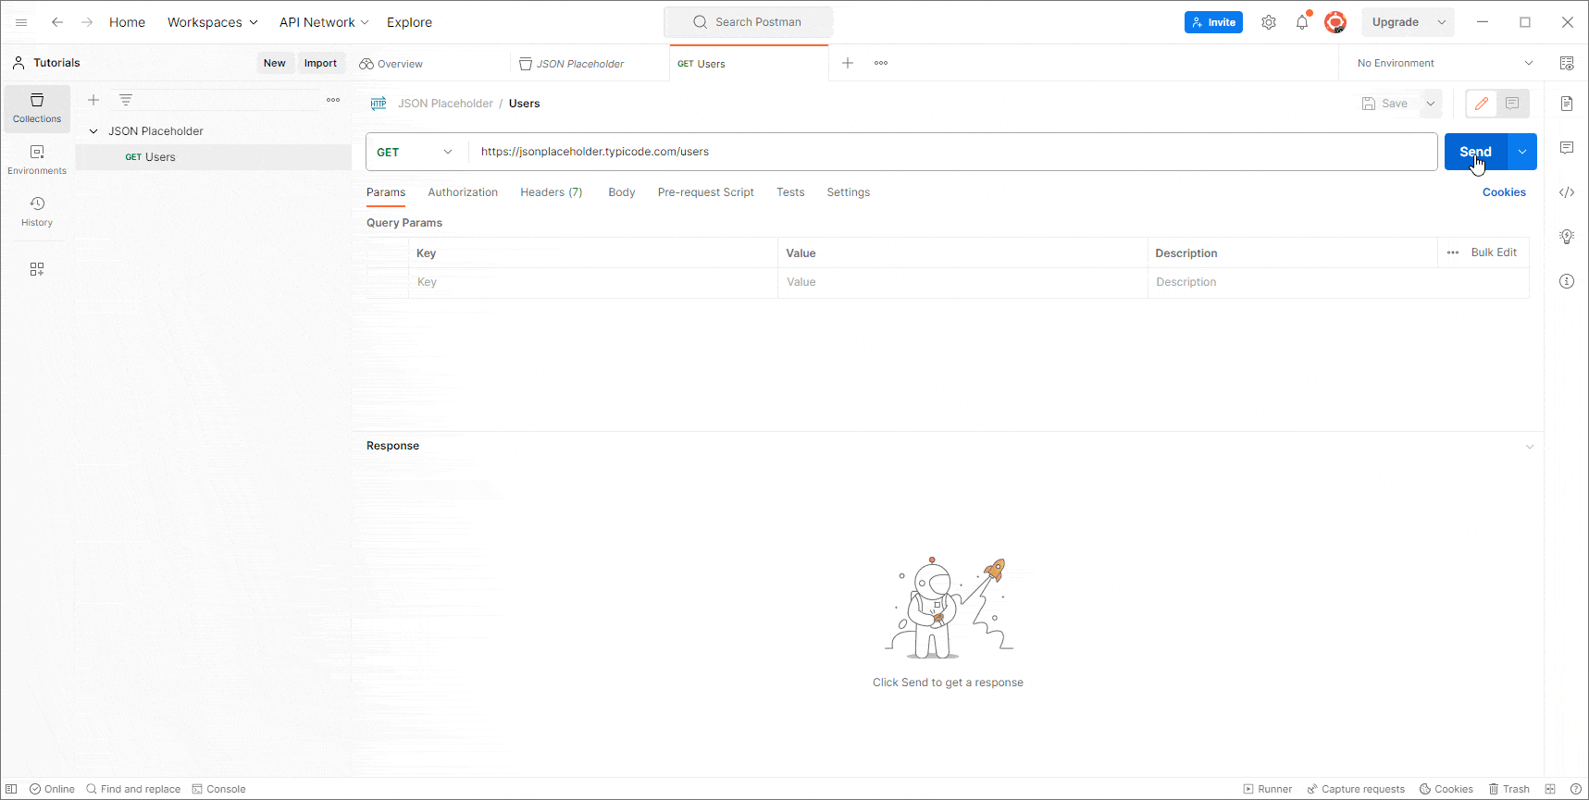The image size is (1589, 800).
Task: Open the code snippet icon
Action: (x=1567, y=192)
